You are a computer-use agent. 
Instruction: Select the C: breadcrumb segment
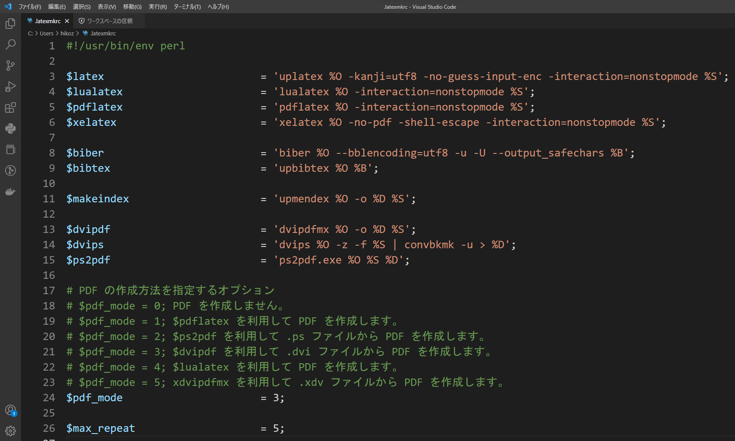click(x=30, y=33)
